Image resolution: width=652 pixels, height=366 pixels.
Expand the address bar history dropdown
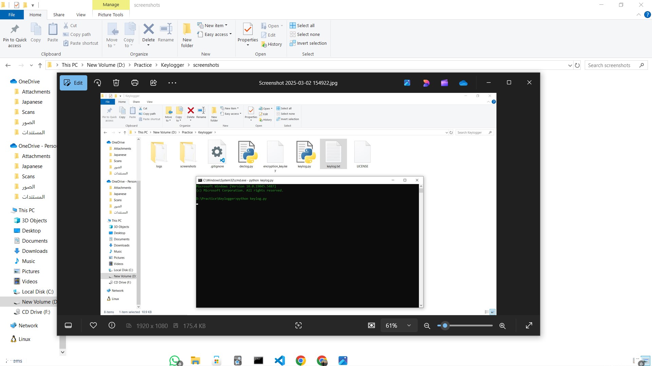pos(570,65)
